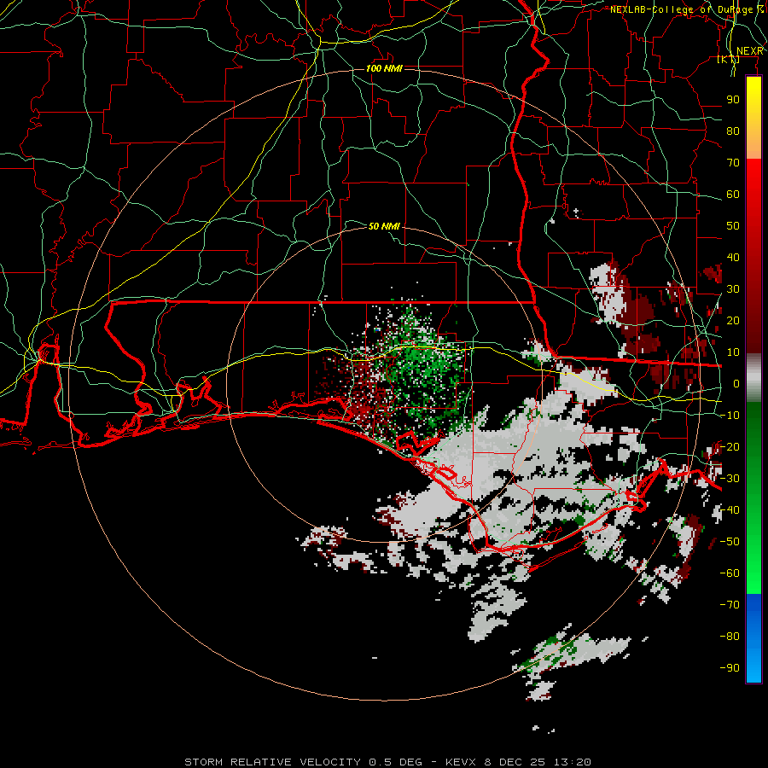Click the NEXLAB-College of DuPage watermark text

[687, 9]
